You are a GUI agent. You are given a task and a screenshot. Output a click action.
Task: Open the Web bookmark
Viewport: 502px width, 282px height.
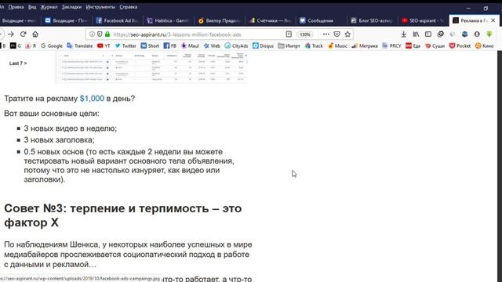click(212, 45)
